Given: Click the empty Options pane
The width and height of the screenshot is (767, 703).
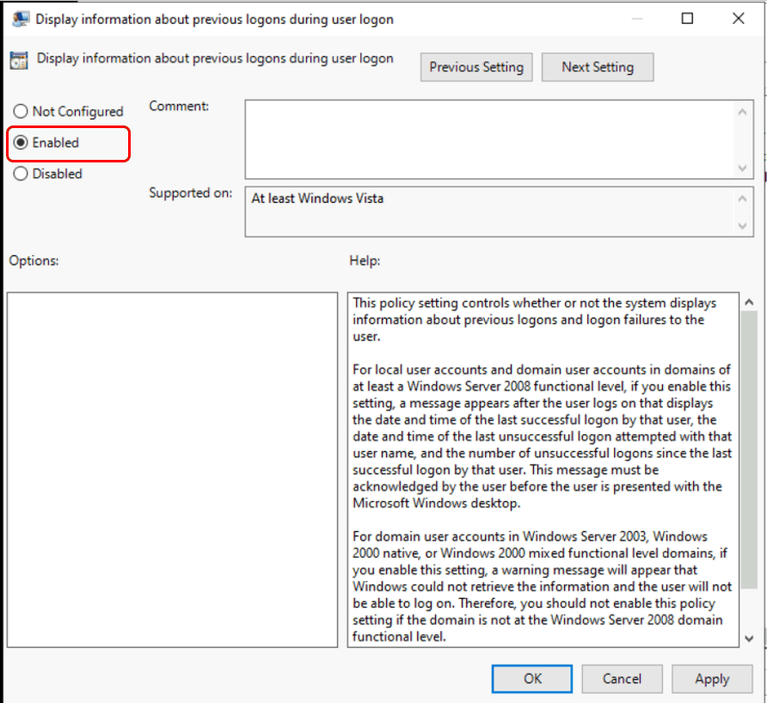Looking at the screenshot, I should [x=172, y=470].
